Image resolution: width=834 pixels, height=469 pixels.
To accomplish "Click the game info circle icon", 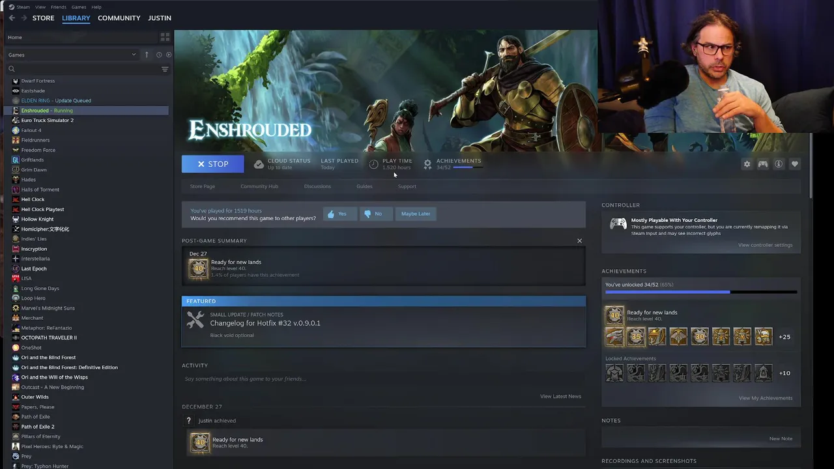I will click(x=779, y=164).
